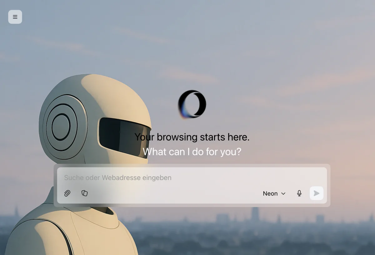Start voice dictation via the mic icon

[299, 194]
